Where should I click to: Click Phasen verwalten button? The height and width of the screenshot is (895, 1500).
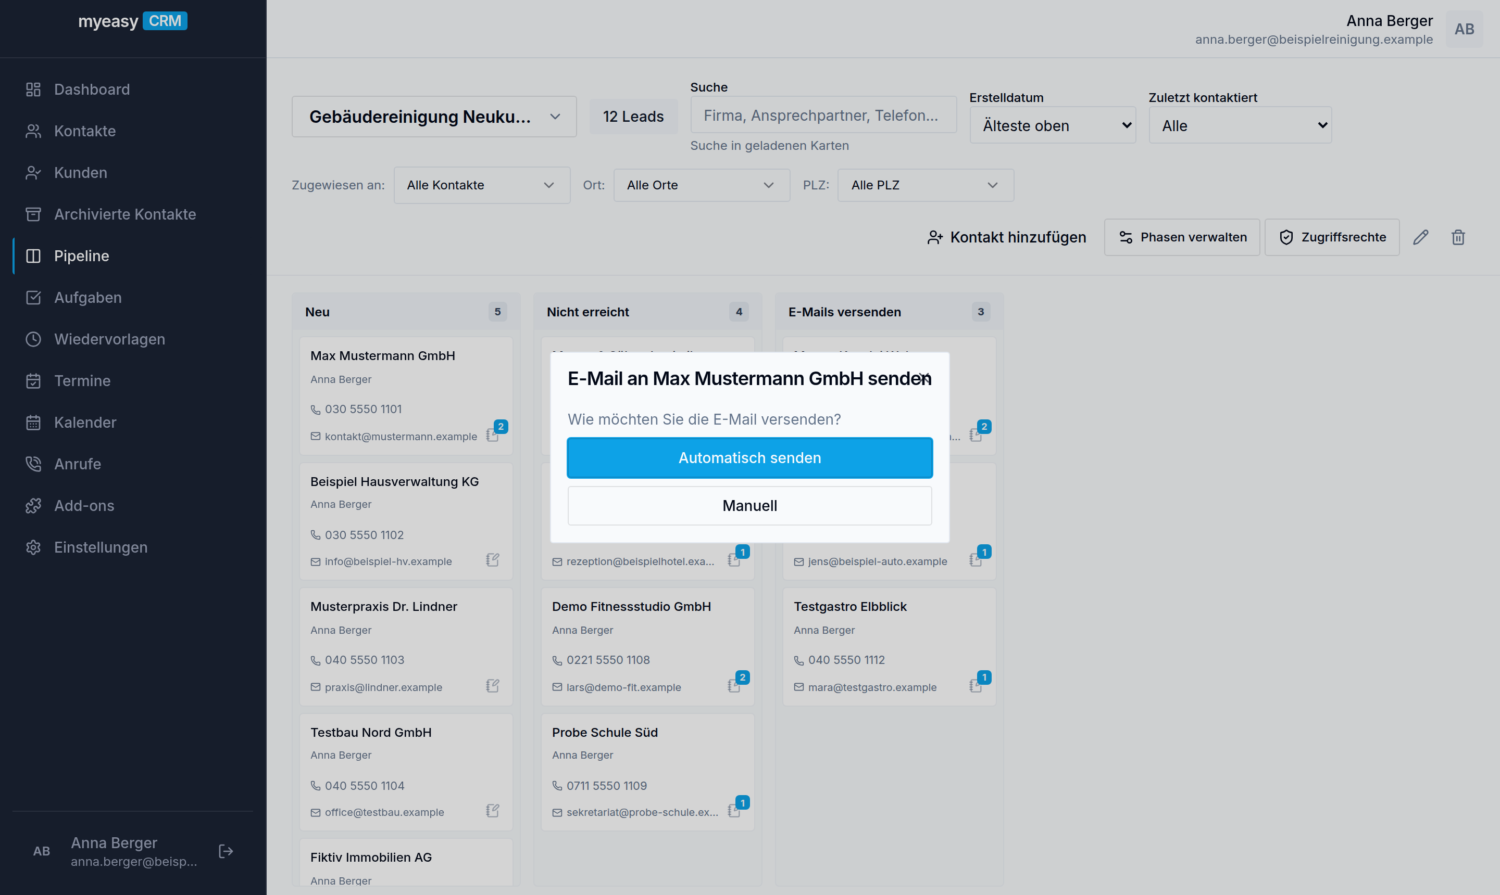coord(1182,237)
